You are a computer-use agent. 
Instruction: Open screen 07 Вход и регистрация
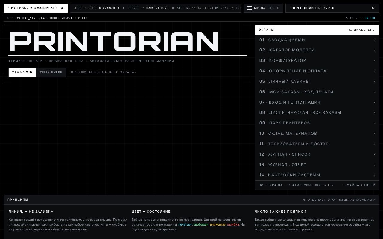tap(317, 102)
